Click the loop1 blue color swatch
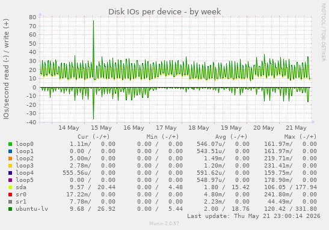 pyautogui.click(x=10, y=151)
